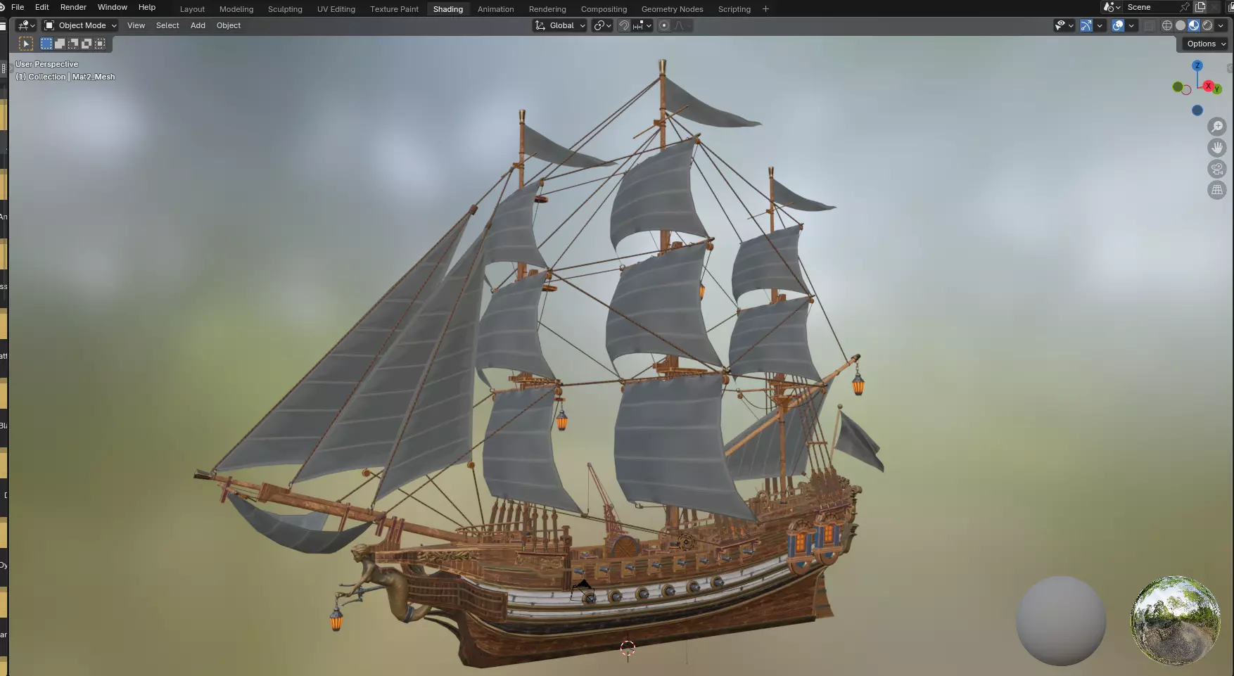Set selection mode to invert selection
This screenshot has height=676, width=1234.
pos(87,44)
